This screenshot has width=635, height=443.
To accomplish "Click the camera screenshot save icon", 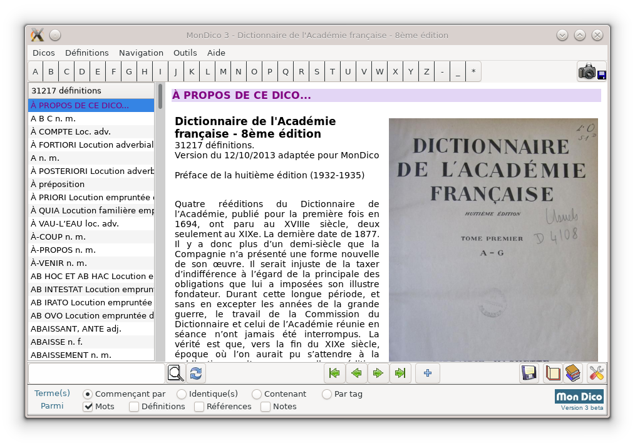I will coord(592,71).
